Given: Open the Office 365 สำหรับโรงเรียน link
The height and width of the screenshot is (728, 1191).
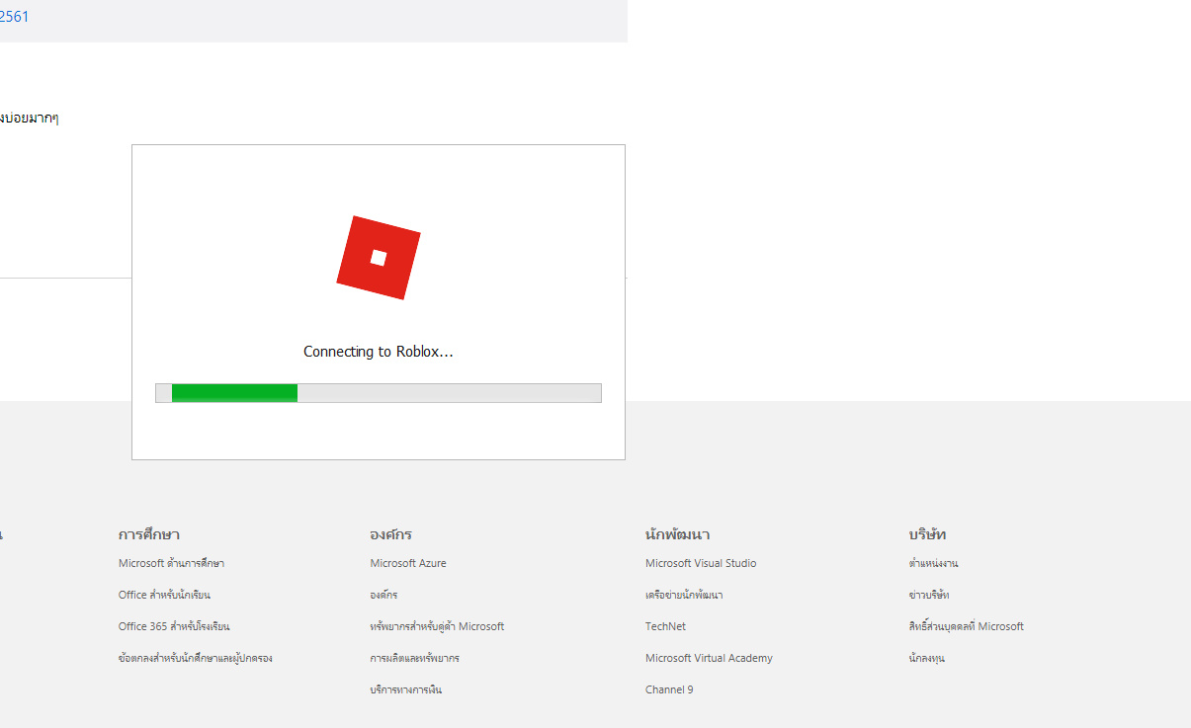Looking at the screenshot, I should 174,626.
